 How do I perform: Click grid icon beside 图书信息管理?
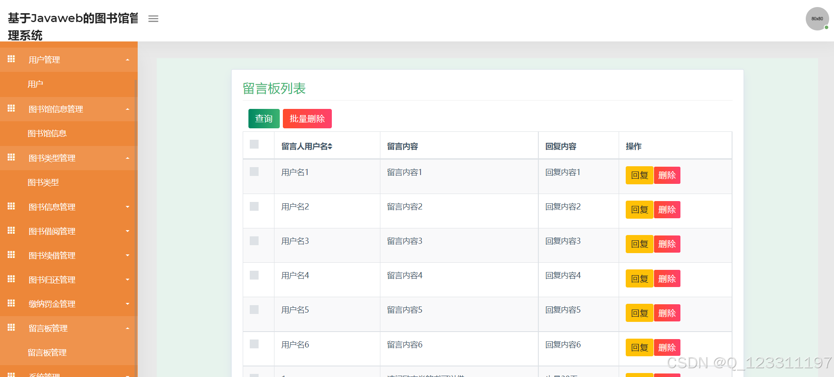tap(11, 206)
